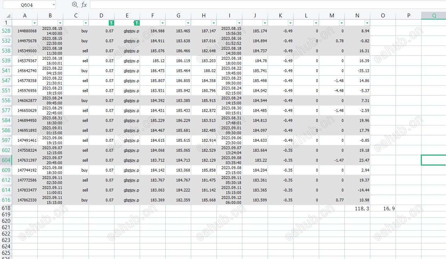This screenshot has height=259, width=446.
Task: Open filter dropdown in column M
Action: point(342,23)
